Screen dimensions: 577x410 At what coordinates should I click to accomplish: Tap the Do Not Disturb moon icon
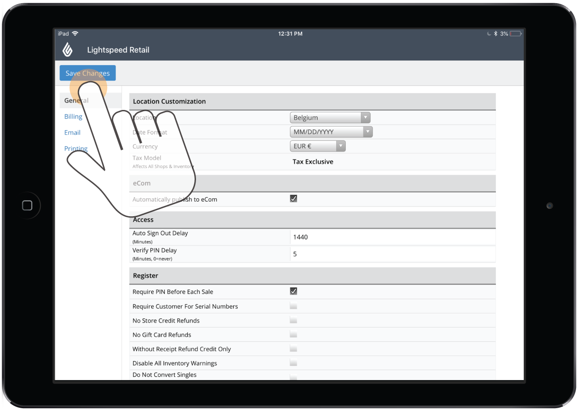[x=489, y=33]
